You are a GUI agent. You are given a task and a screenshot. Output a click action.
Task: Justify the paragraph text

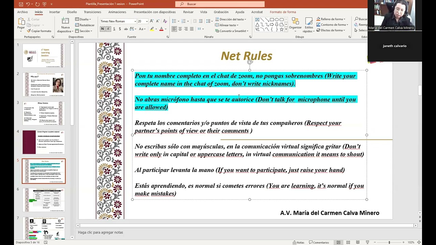(192, 29)
